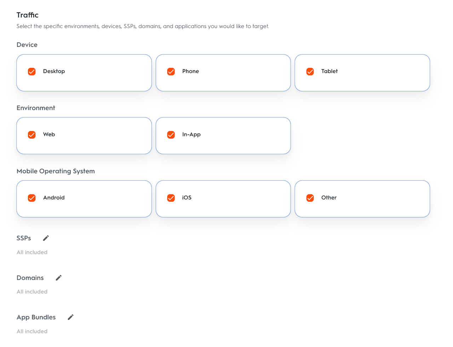This screenshot has width=453, height=347.
Task: Click the pencil icon next to SSPs
Action: point(46,238)
